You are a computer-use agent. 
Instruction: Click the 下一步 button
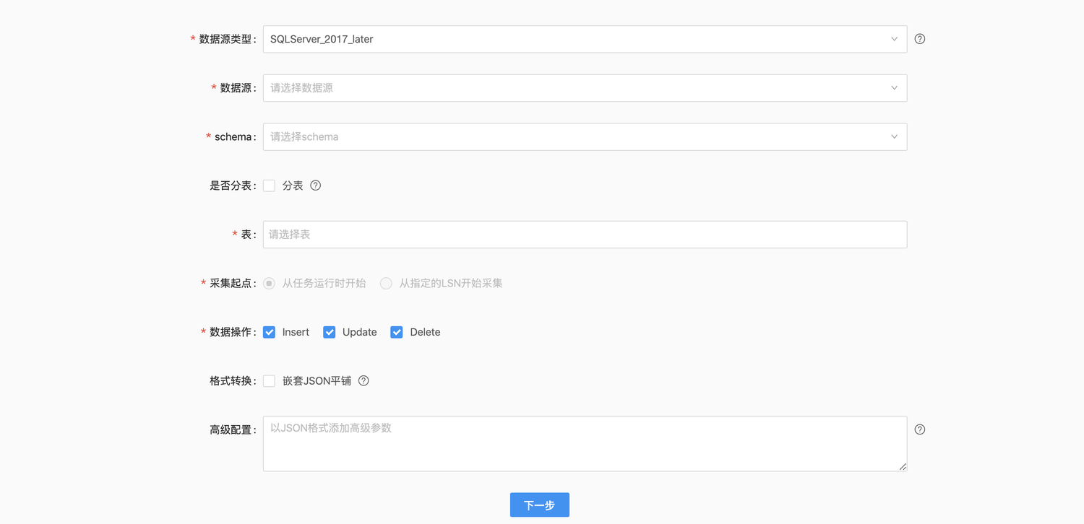tap(539, 505)
